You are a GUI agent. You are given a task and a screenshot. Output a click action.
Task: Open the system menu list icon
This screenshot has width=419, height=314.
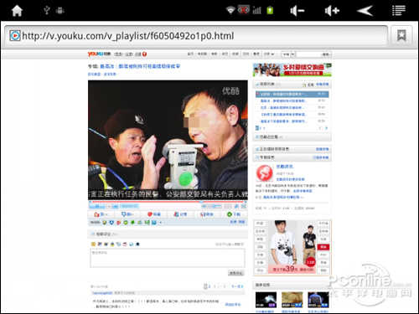pyautogui.click(x=399, y=11)
